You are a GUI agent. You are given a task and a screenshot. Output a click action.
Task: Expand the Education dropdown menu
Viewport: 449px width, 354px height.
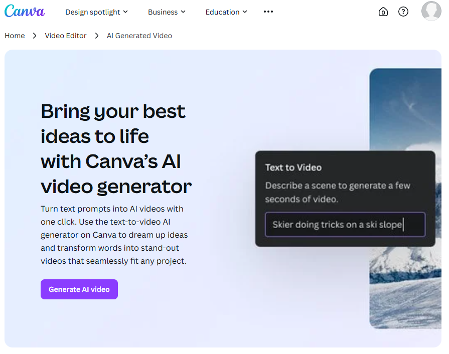(x=226, y=12)
